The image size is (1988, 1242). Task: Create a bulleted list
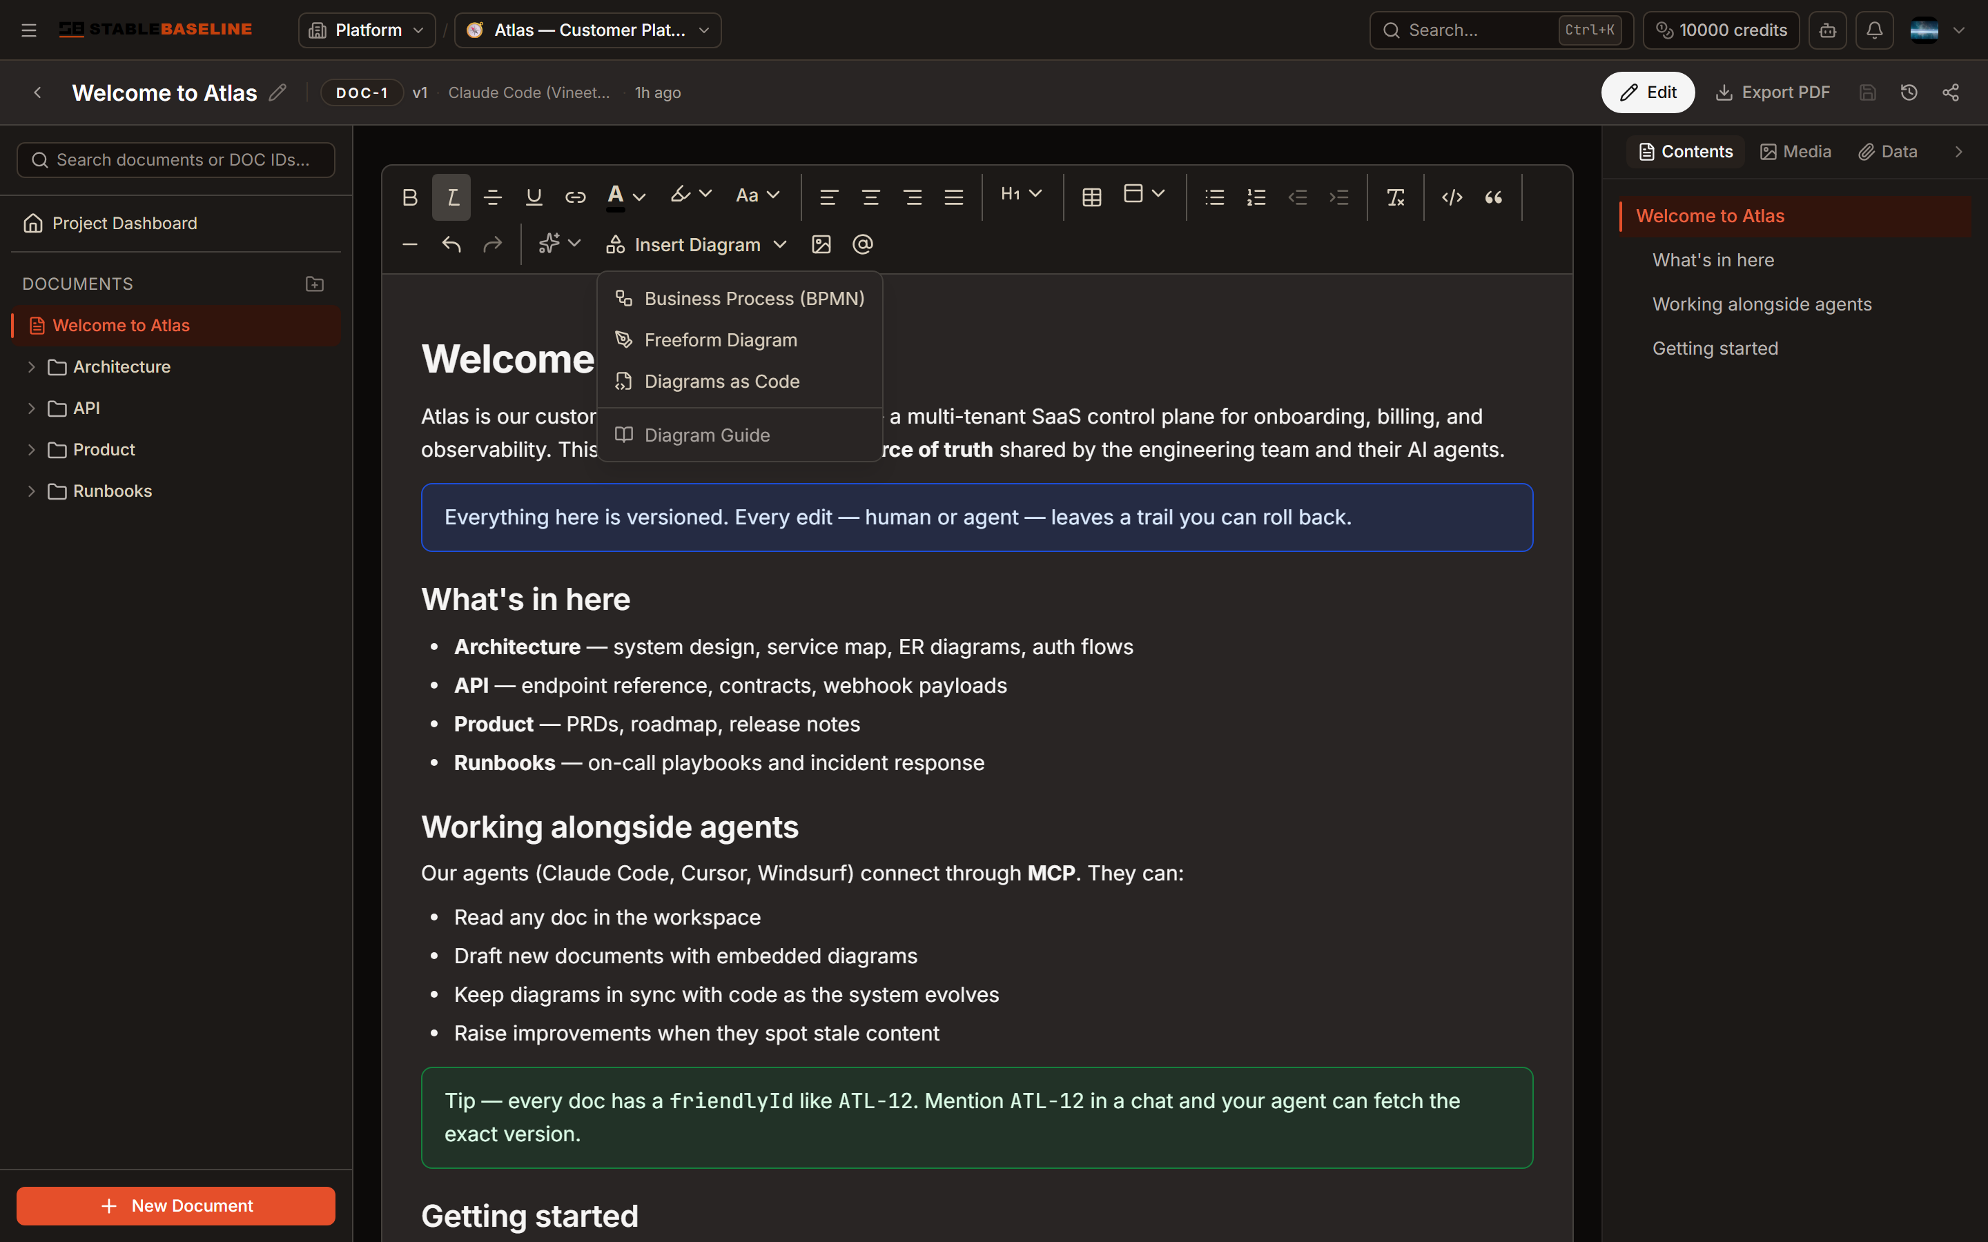point(1215,197)
